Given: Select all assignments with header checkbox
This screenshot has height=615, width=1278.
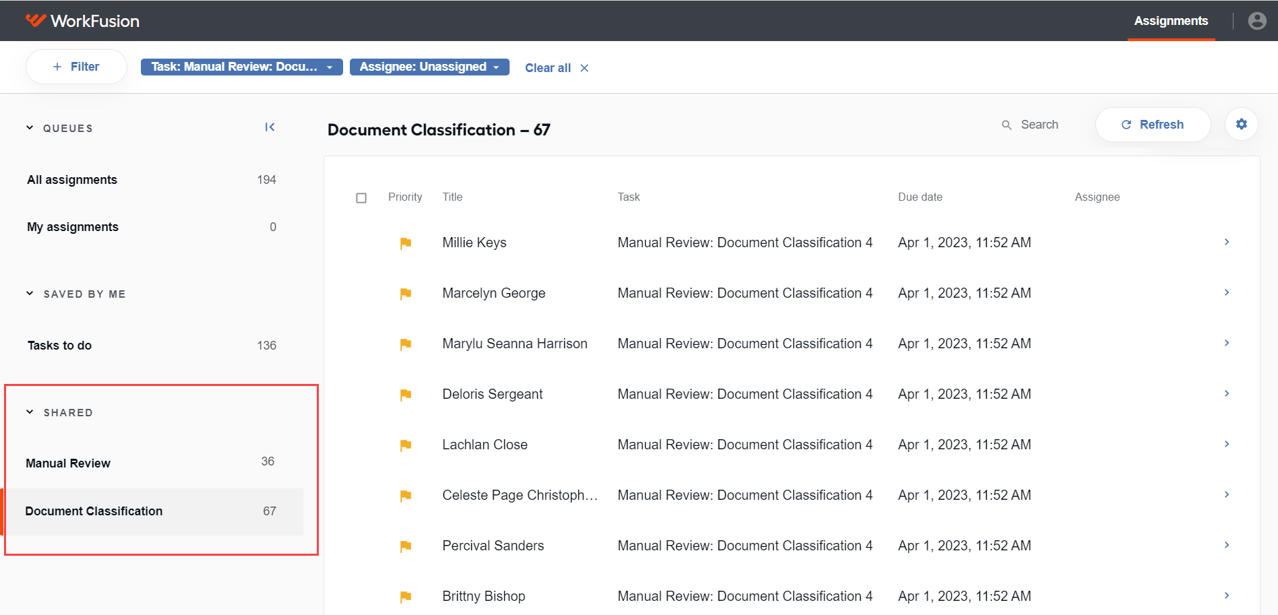Looking at the screenshot, I should [361, 198].
